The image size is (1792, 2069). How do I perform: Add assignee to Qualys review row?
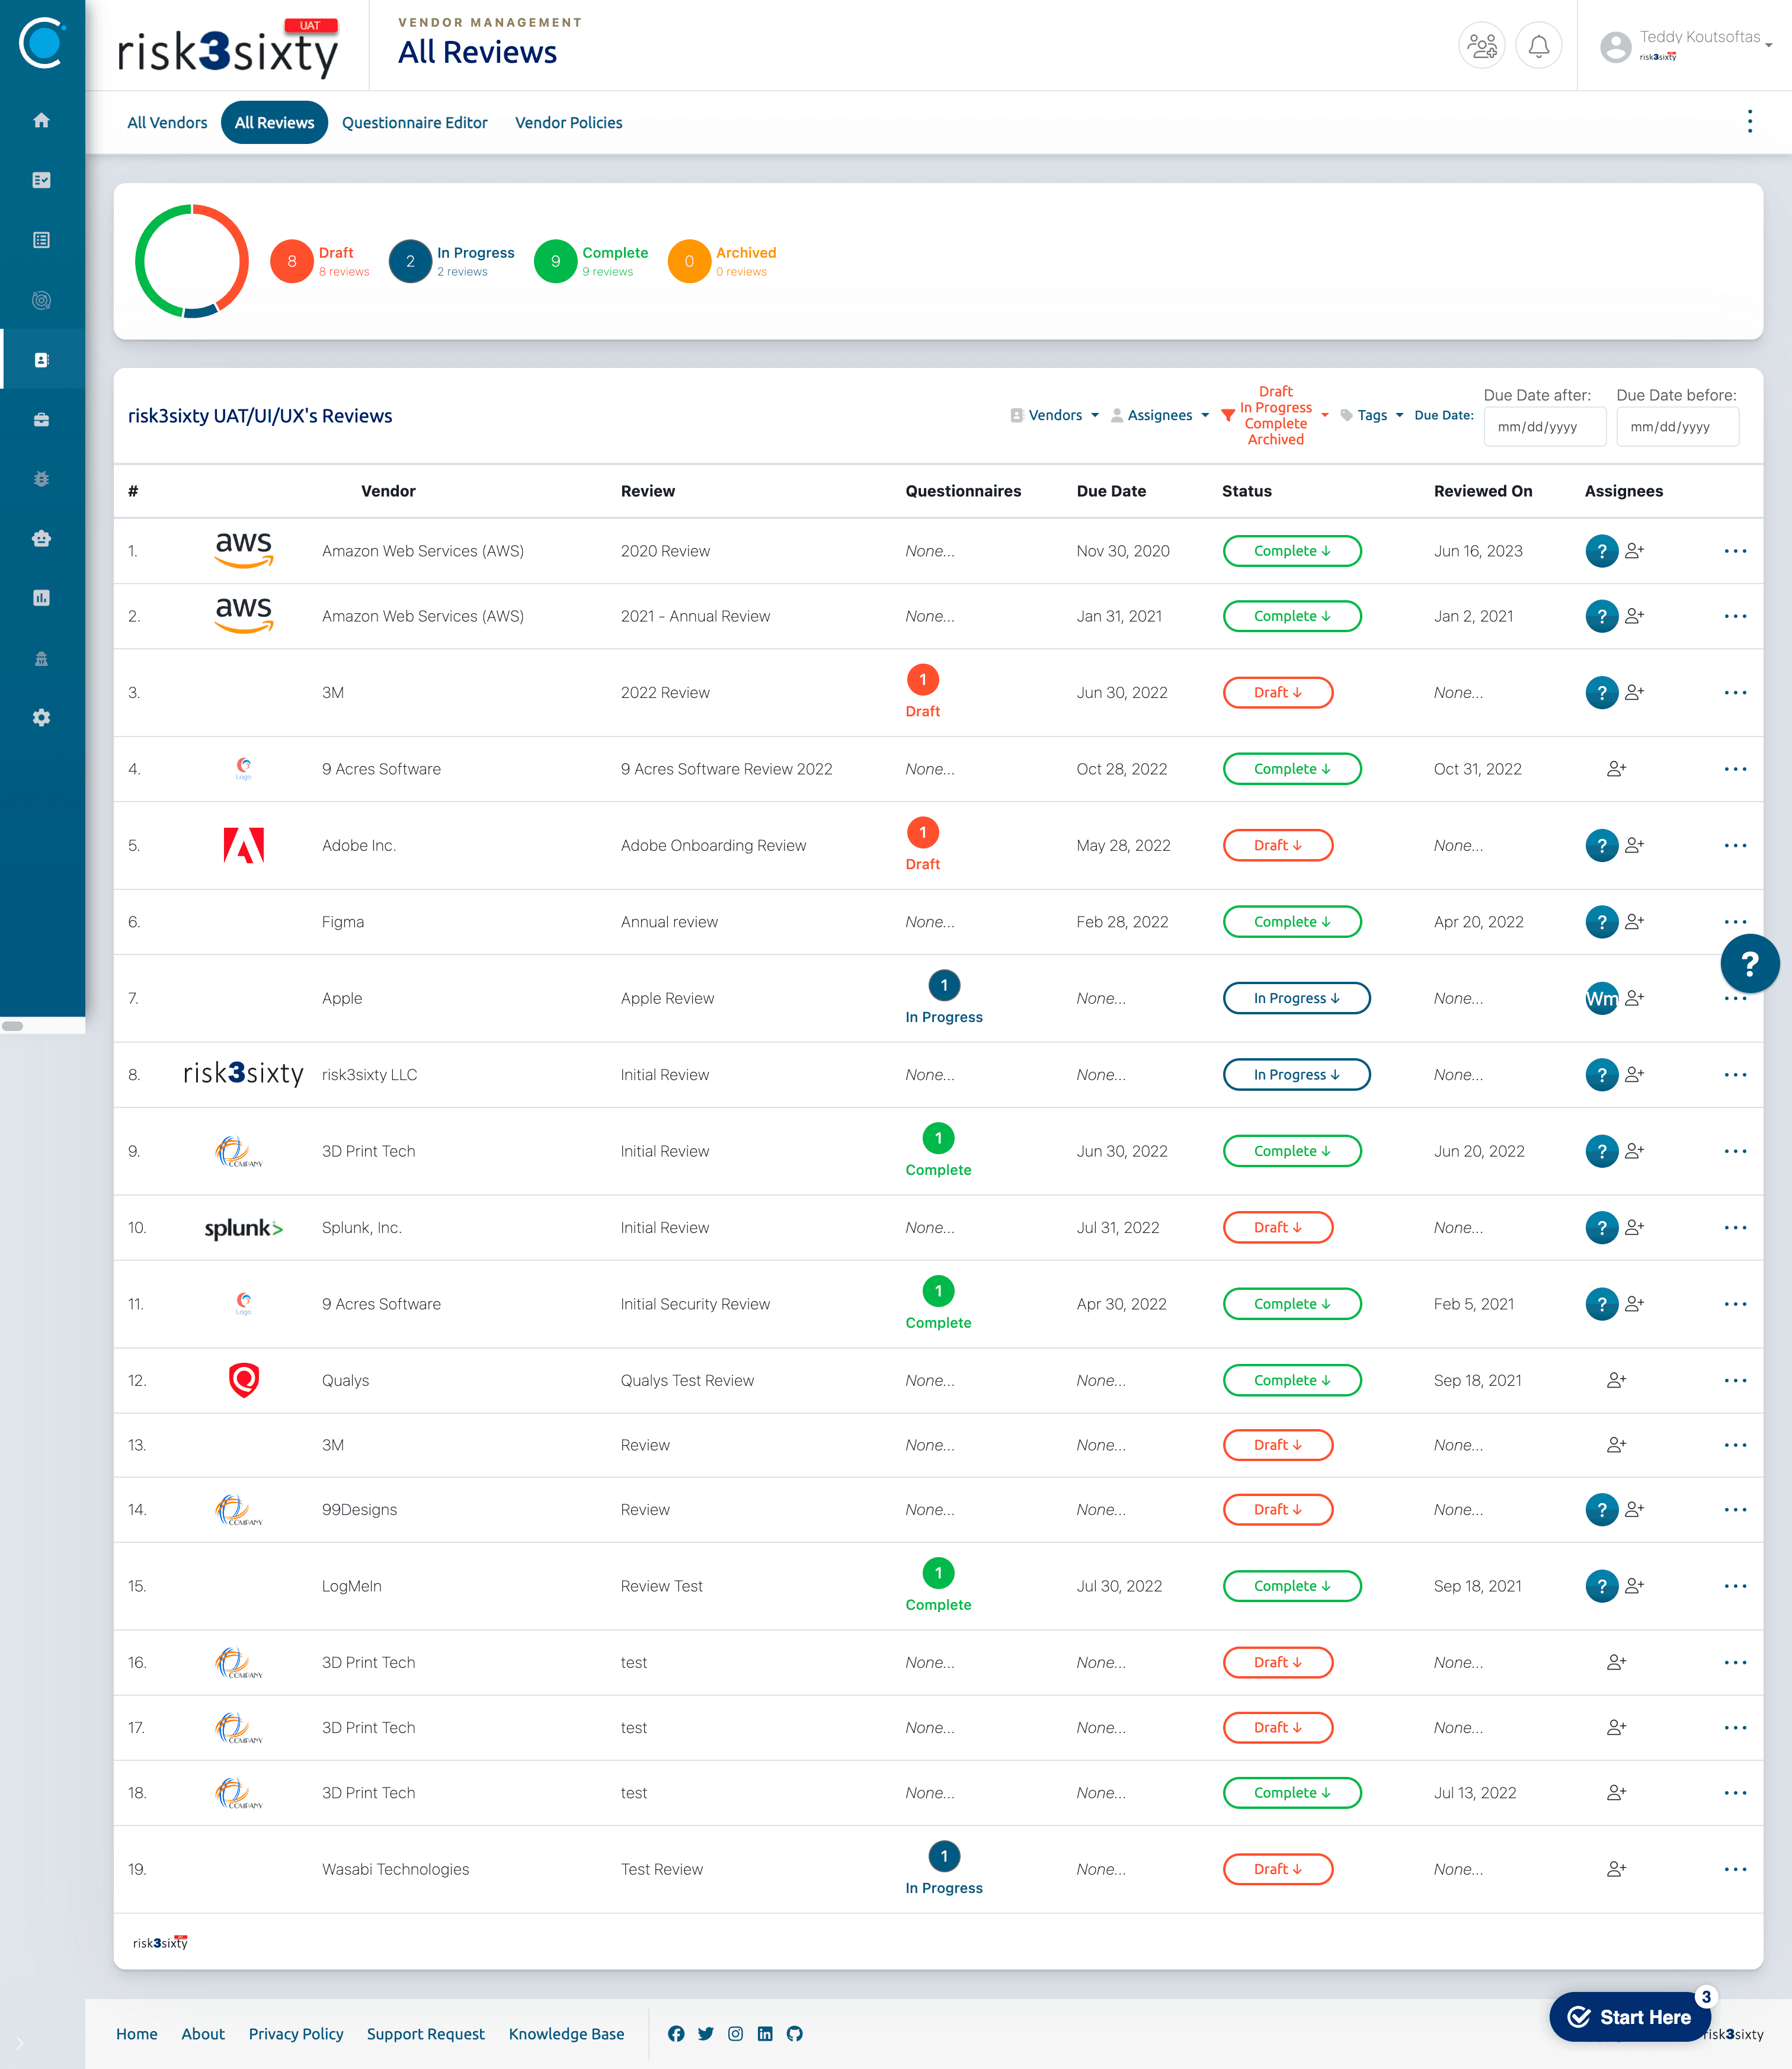pos(1616,1380)
